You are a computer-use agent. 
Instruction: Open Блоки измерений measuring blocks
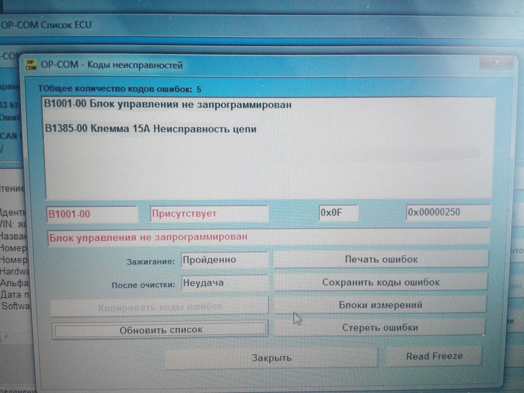pyautogui.click(x=380, y=305)
